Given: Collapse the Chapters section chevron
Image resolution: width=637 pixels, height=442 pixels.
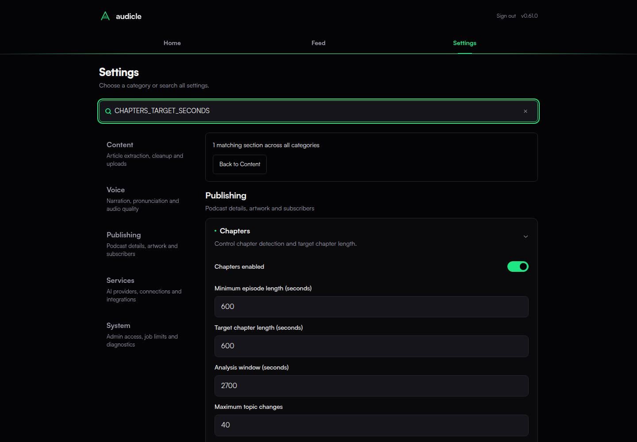Looking at the screenshot, I should tap(526, 236).
